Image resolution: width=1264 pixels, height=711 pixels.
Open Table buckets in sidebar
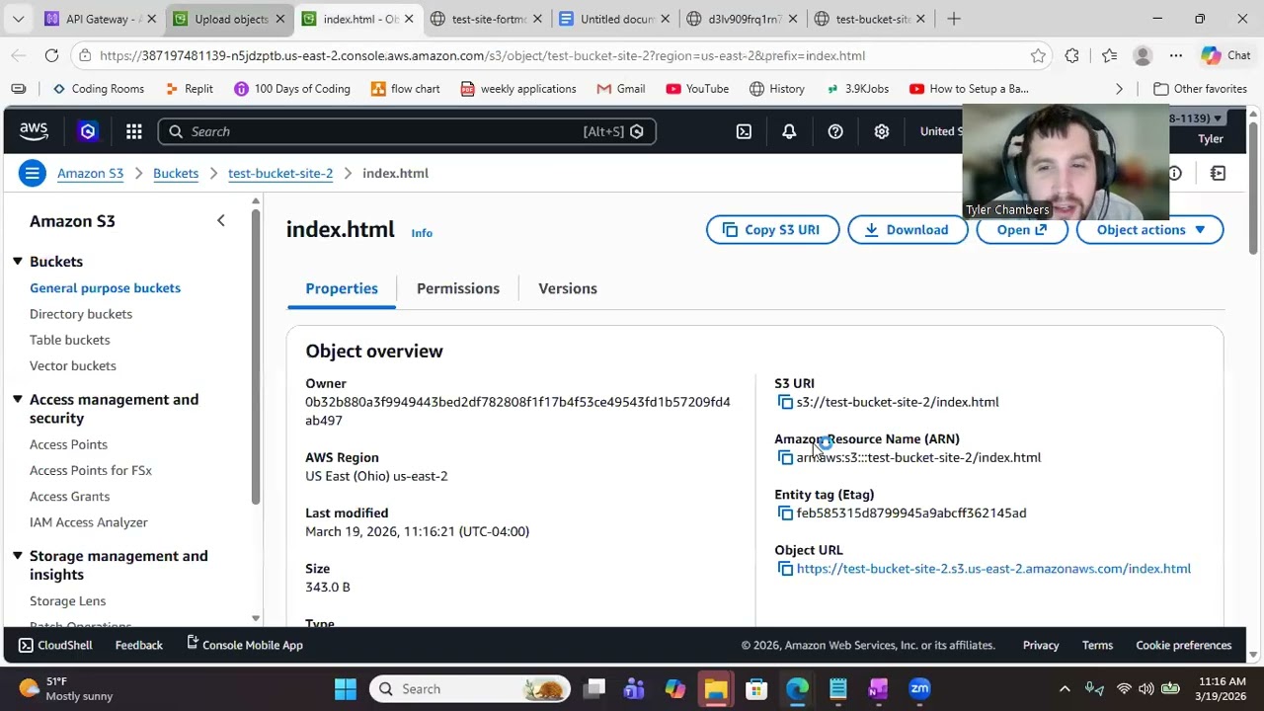coord(70,340)
